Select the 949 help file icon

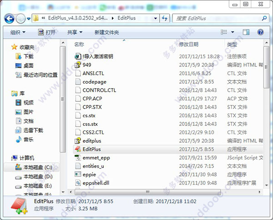coord(78,65)
